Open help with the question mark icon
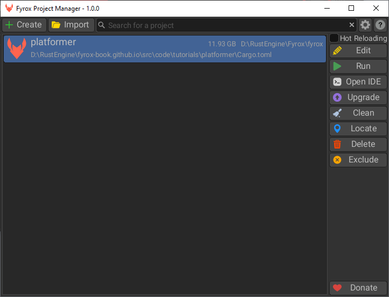Screen dimensions: 389x297 (x=380, y=25)
